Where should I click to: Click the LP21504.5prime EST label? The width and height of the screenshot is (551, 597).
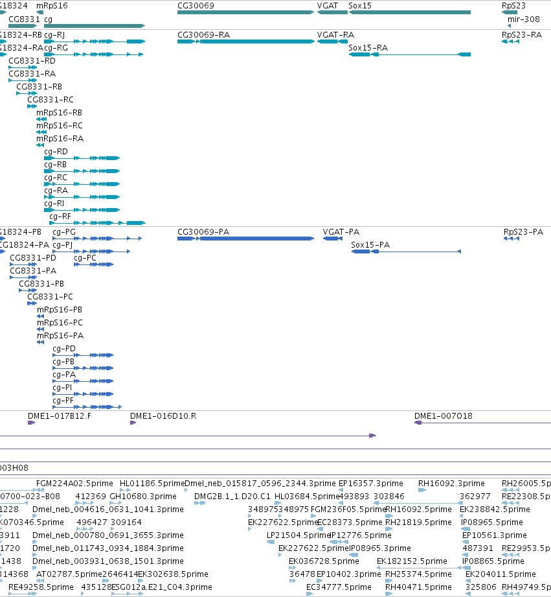coord(299,535)
